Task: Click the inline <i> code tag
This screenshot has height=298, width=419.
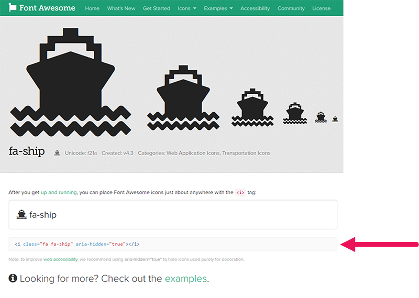Action: [240, 192]
